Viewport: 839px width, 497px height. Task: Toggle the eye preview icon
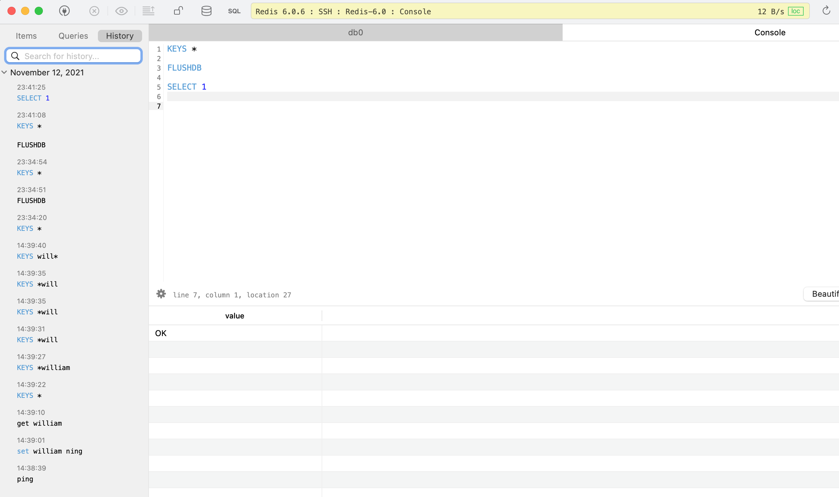coord(121,11)
